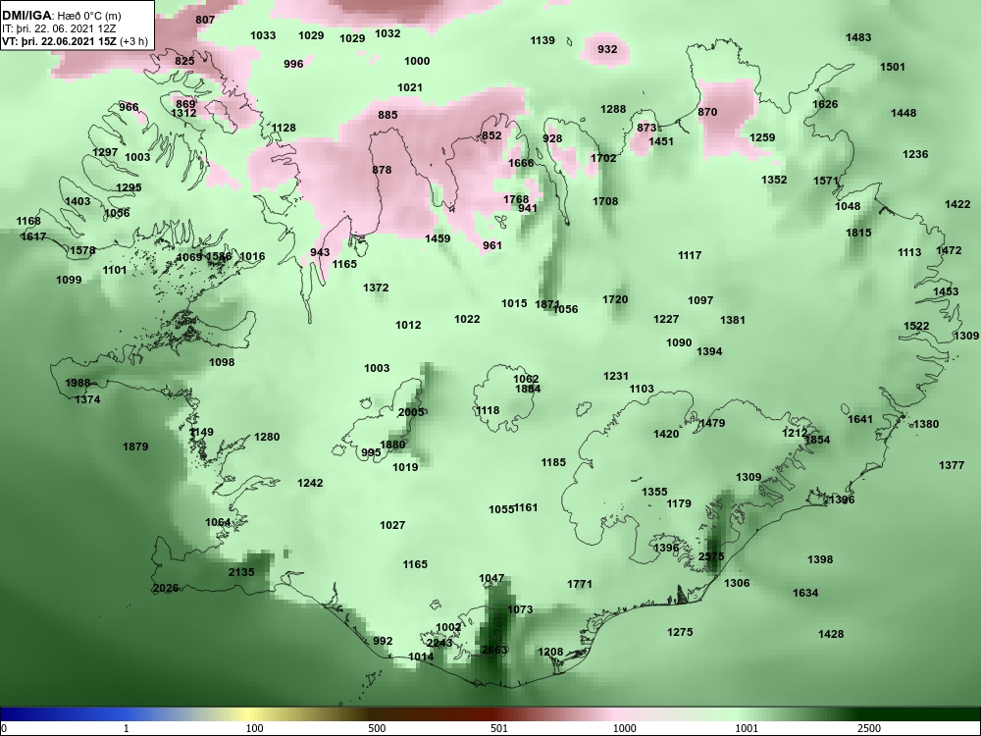
Task: Click the 1641 value label
Action: pos(859,419)
